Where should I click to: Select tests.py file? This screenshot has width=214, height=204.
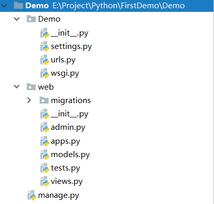point(65,168)
